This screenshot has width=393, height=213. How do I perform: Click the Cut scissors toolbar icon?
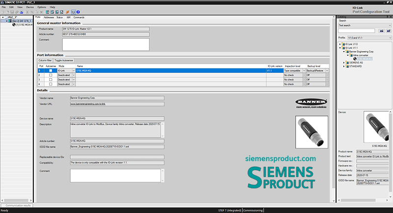pyautogui.click(x=28, y=12)
